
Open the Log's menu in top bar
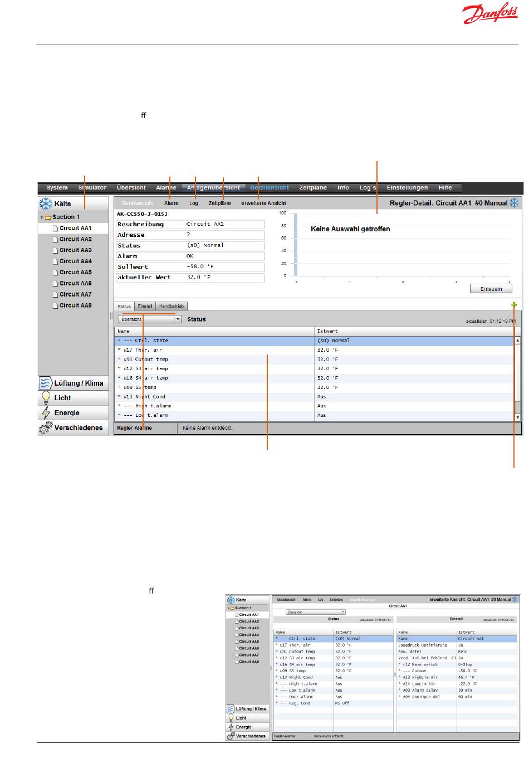[368, 188]
